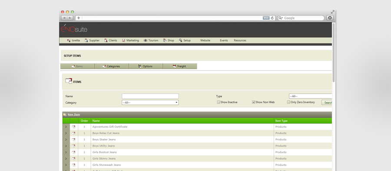This screenshot has width=391, height=171.
Task: Open the Type dropdown
Action: click(x=311, y=96)
